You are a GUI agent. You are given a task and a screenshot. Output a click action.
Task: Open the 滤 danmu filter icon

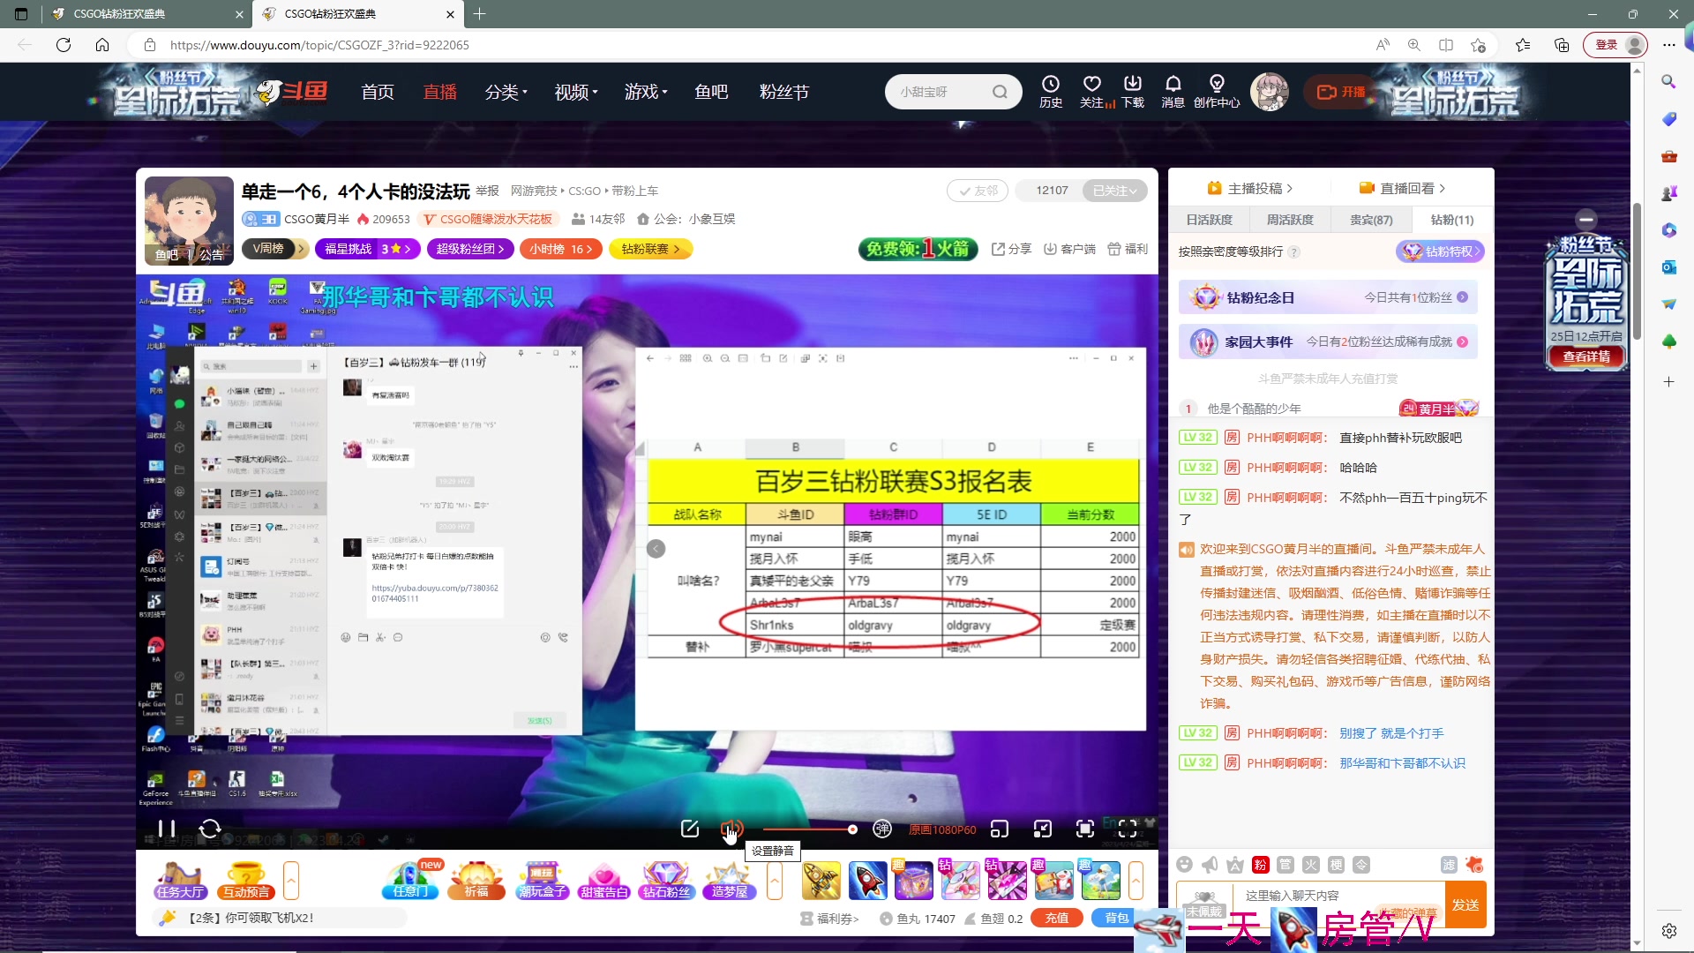pos(1449,865)
